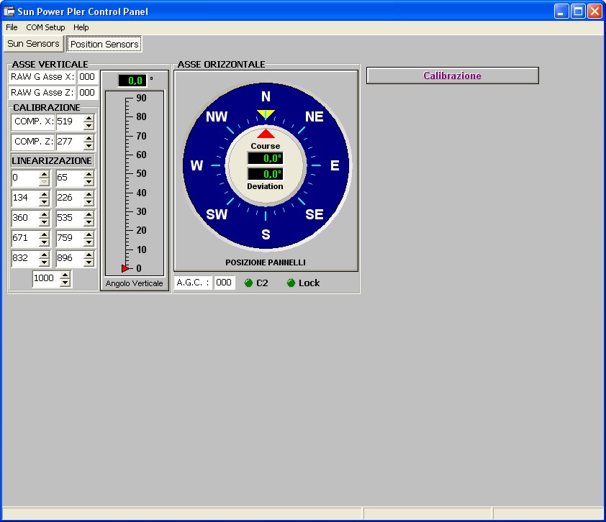
Task: Increase COMP. Z value with up arrow
Action: click(89, 138)
